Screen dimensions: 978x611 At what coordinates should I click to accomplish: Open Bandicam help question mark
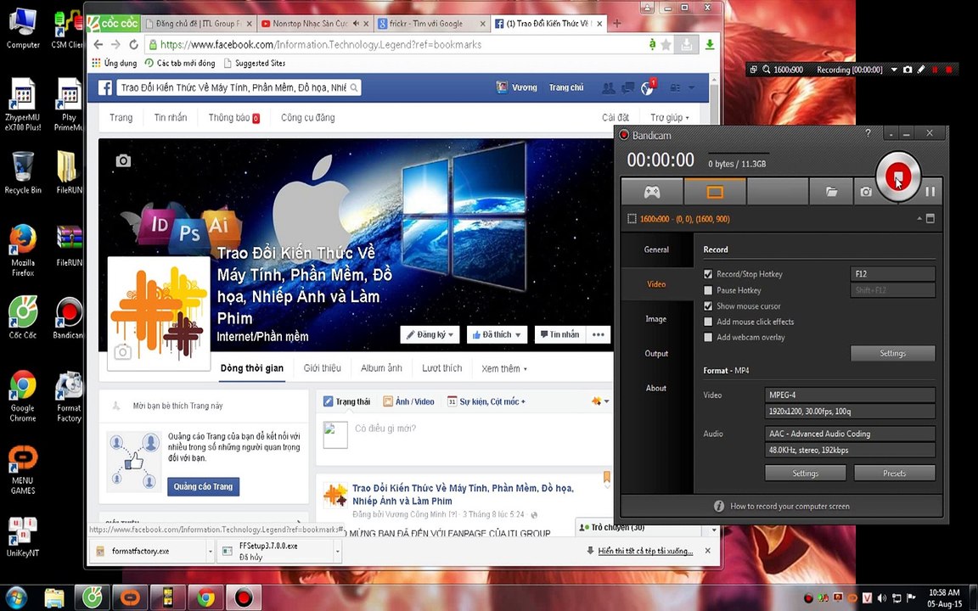pos(868,133)
